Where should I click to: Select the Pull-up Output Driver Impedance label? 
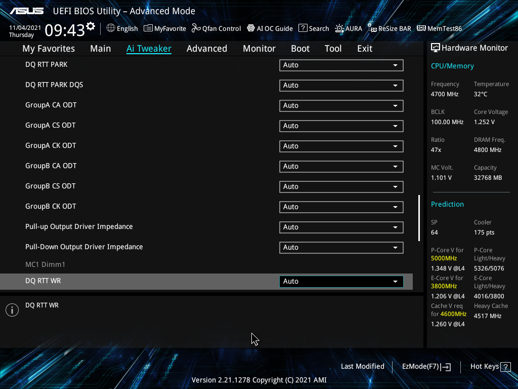[79, 227]
